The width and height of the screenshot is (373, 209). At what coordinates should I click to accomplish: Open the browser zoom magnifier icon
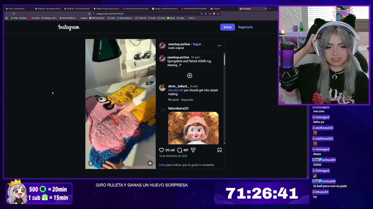pyautogui.click(x=202, y=14)
